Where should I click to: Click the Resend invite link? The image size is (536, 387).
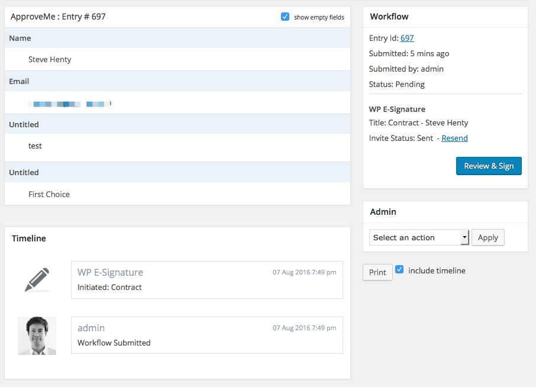[454, 138]
